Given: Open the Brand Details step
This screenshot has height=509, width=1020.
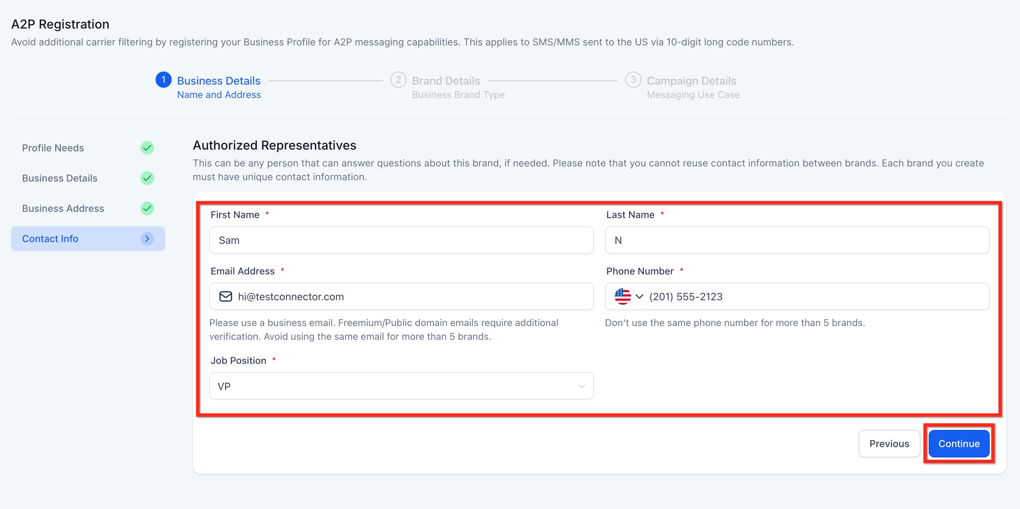Looking at the screenshot, I should coord(446,81).
